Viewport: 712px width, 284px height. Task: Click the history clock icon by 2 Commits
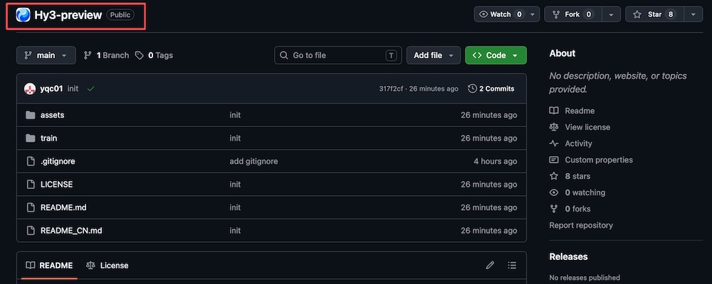[472, 89]
